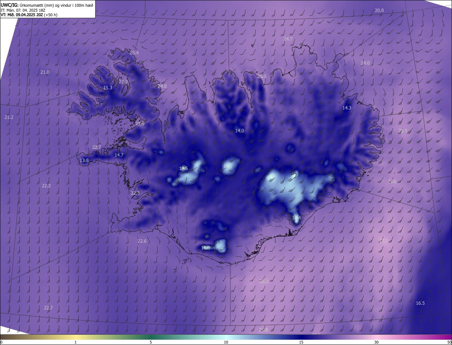Click the map value 21.0
The width and height of the screenshot is (452, 345).
45,72
